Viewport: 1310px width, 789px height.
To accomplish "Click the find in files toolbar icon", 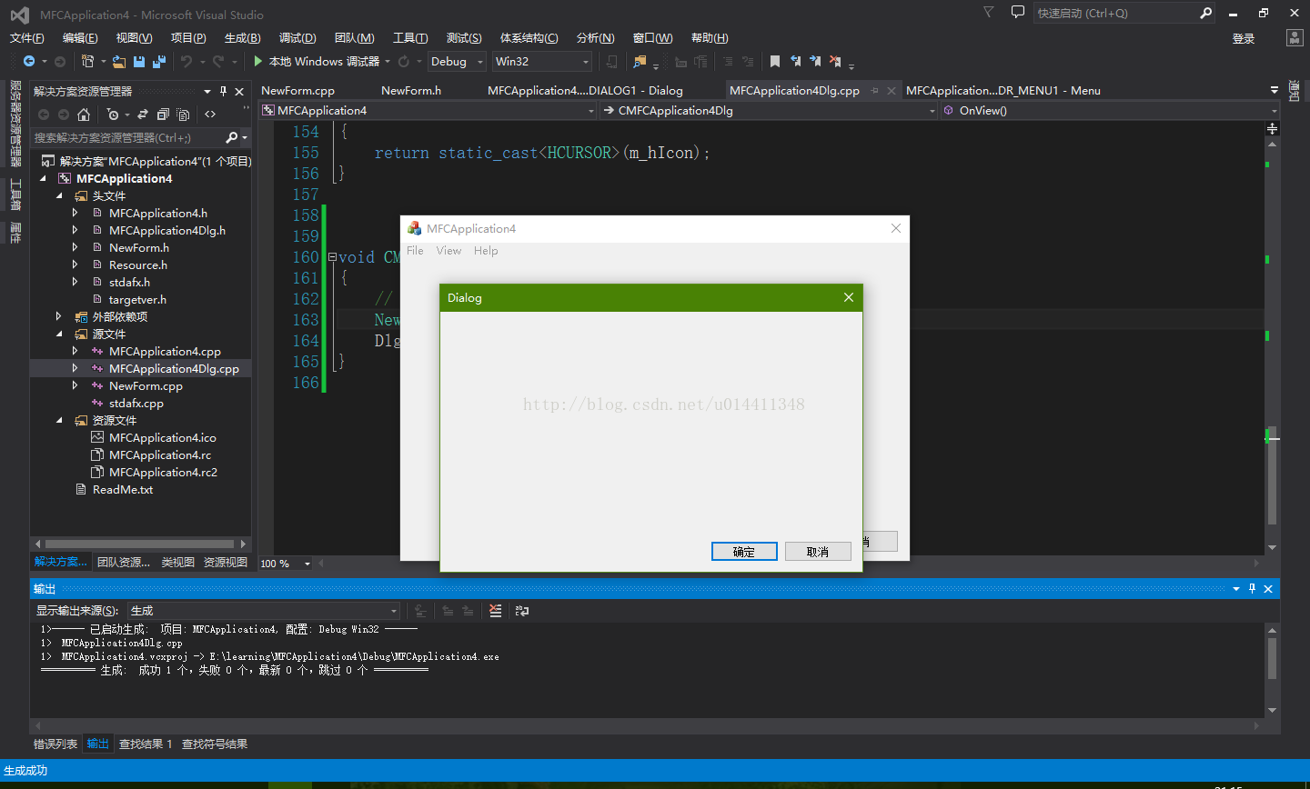I will point(640,62).
